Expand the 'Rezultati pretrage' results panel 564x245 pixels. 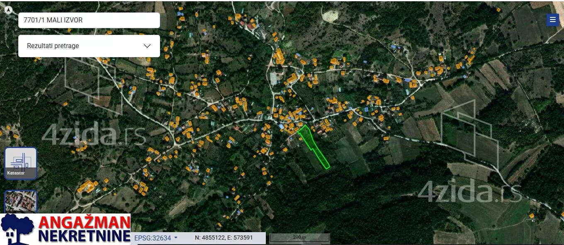pos(89,46)
